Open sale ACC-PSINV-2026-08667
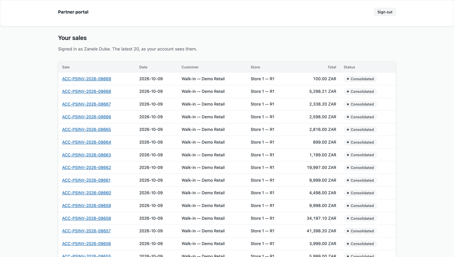 click(87, 104)
